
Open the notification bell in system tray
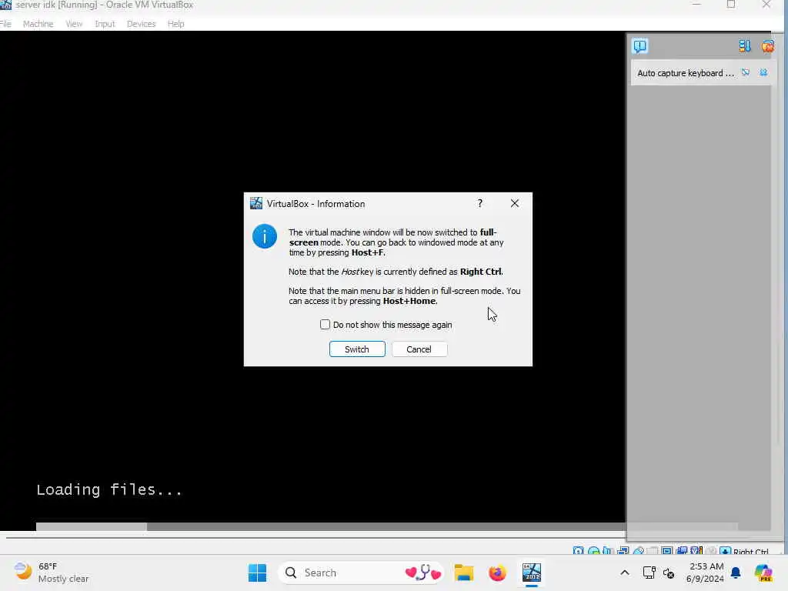(736, 573)
